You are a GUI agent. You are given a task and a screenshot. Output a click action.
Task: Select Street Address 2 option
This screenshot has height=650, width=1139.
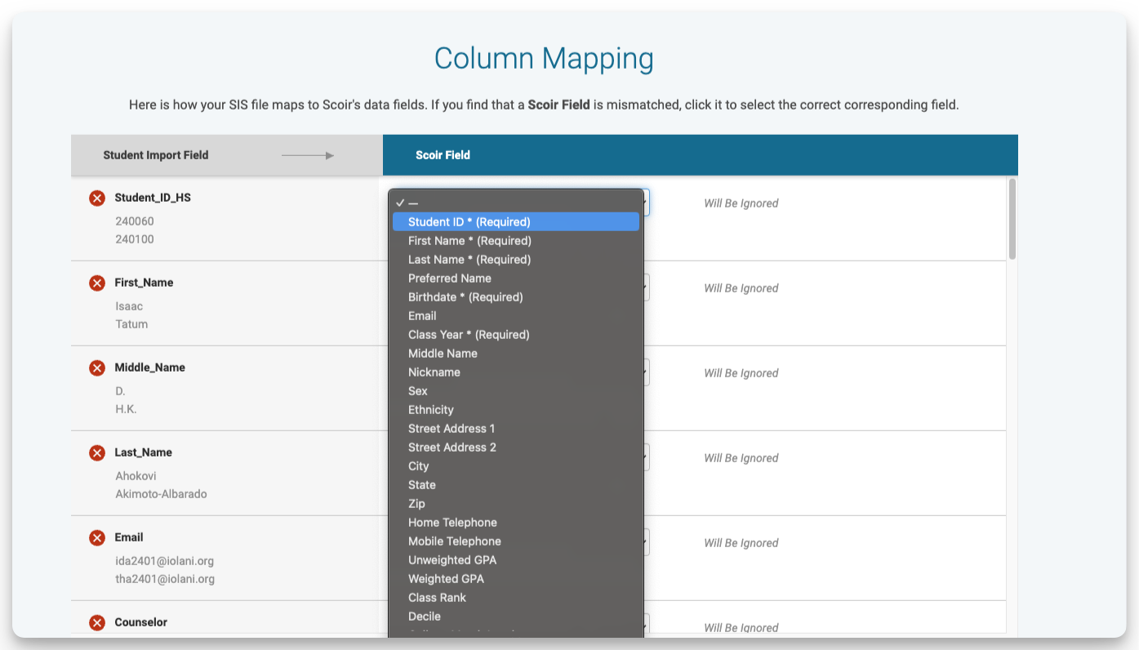[516, 447]
